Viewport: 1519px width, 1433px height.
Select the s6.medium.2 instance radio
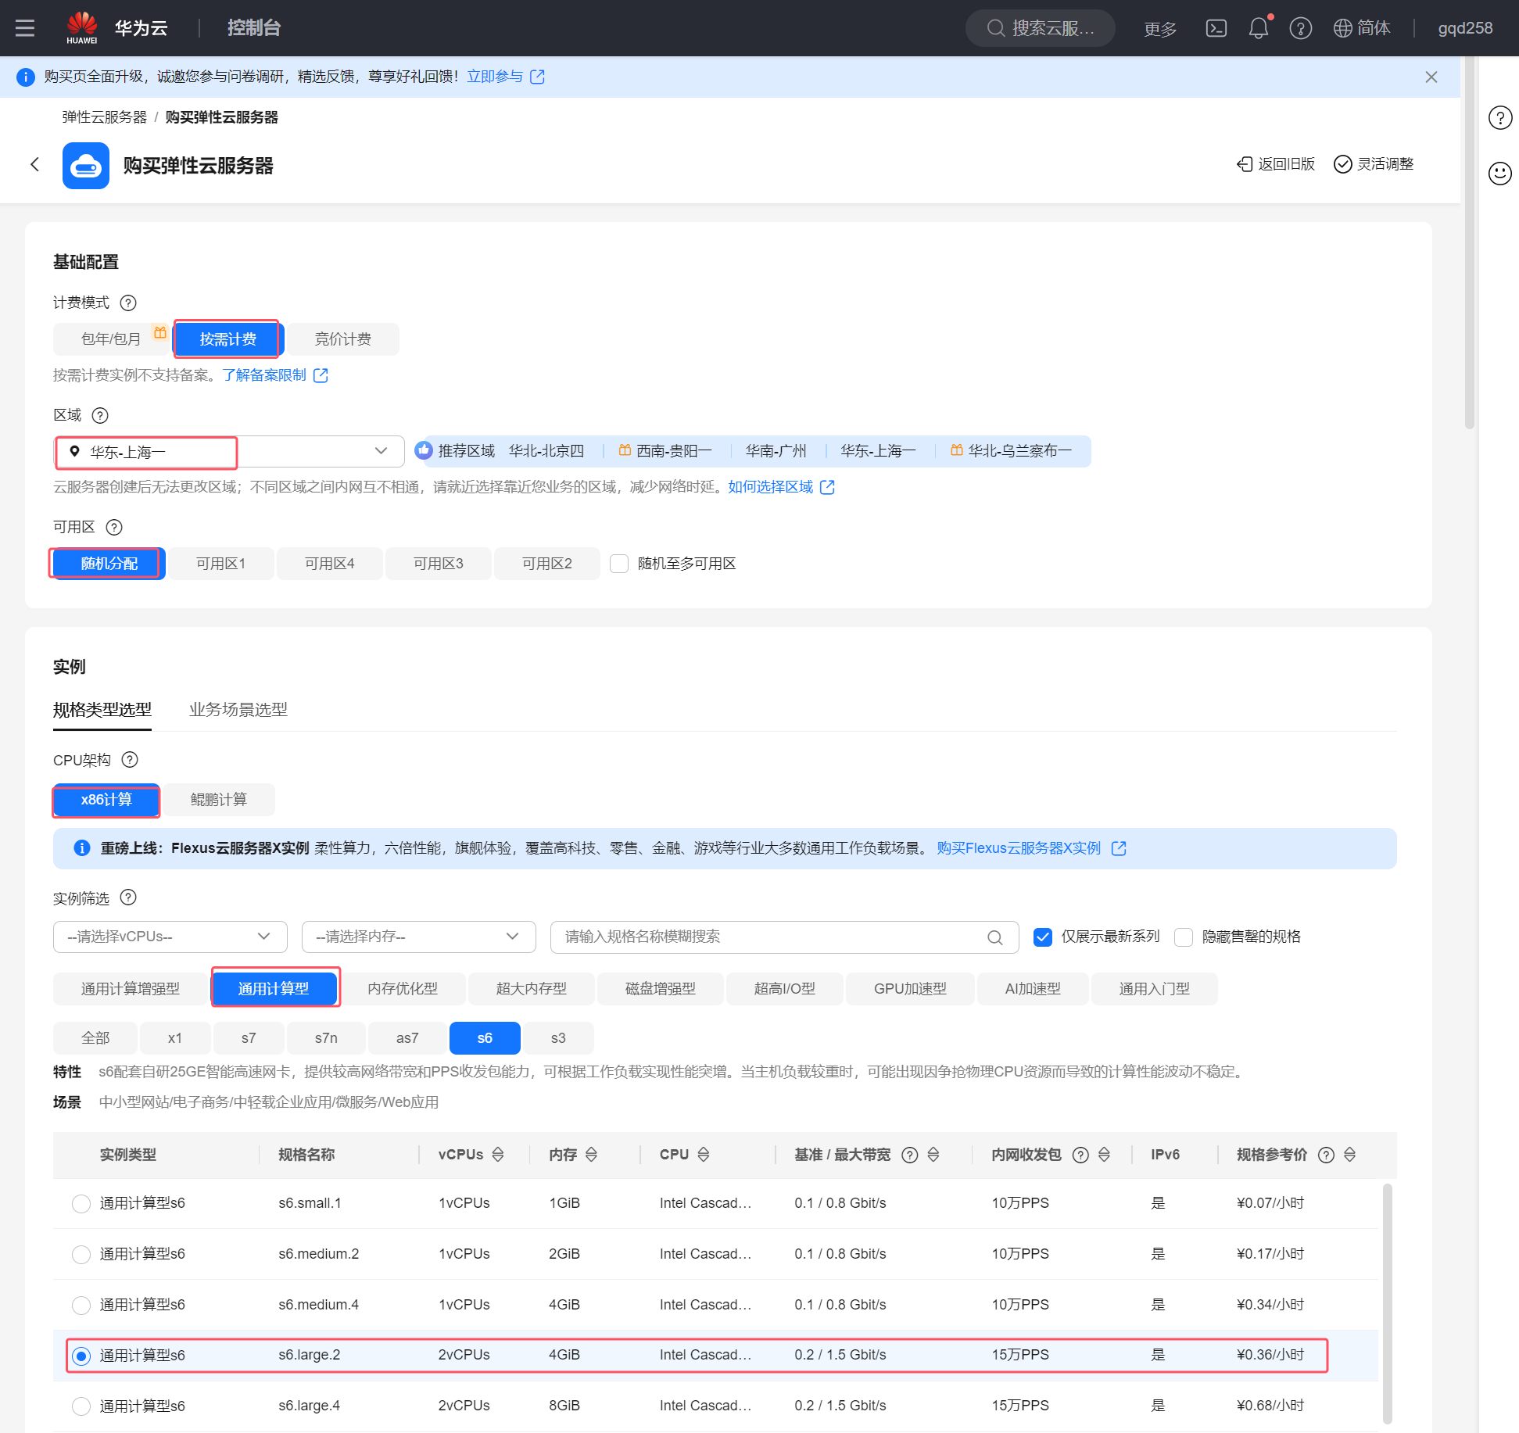[x=81, y=1255]
